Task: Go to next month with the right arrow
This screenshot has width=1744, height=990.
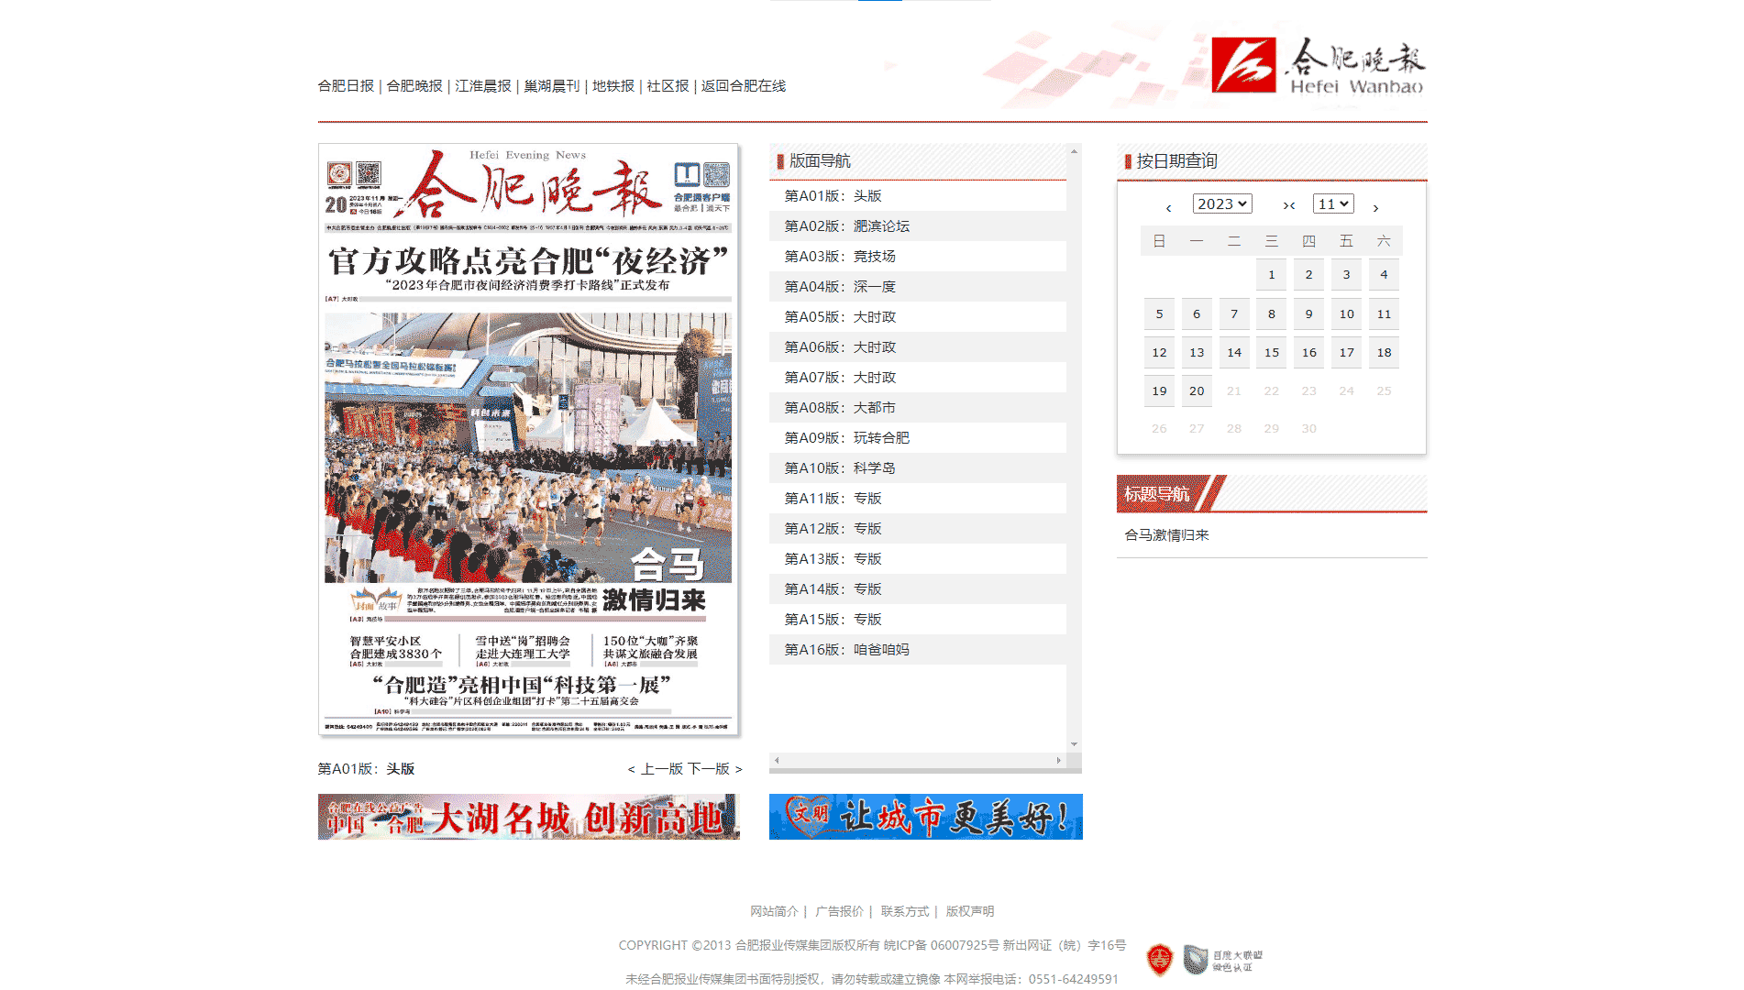Action: (x=1375, y=208)
